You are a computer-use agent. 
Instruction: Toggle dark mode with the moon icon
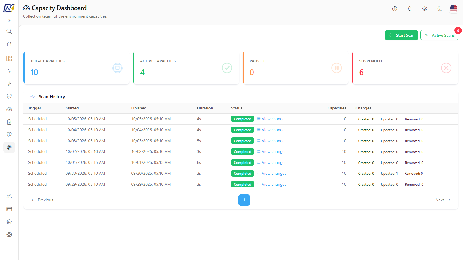point(440,9)
